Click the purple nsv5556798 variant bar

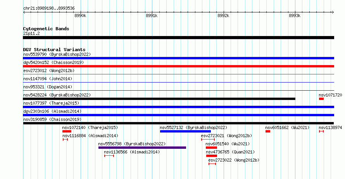tap(142, 148)
